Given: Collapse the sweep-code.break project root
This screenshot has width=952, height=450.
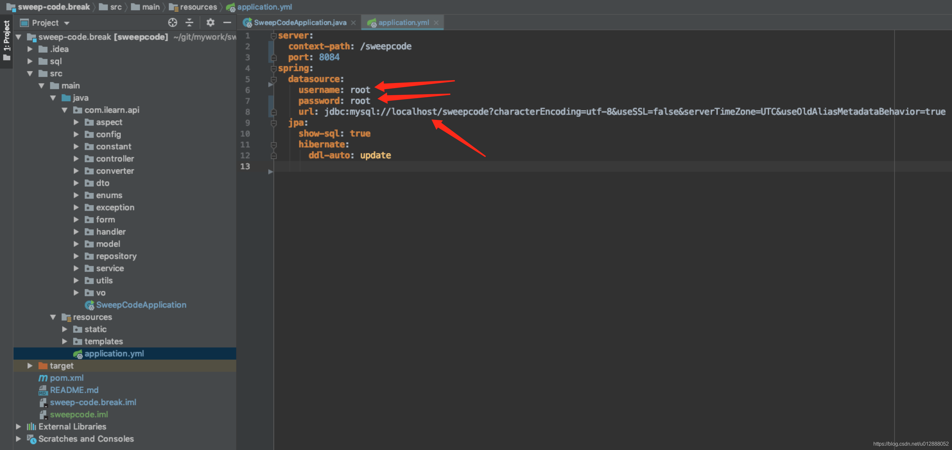Looking at the screenshot, I should [19, 37].
